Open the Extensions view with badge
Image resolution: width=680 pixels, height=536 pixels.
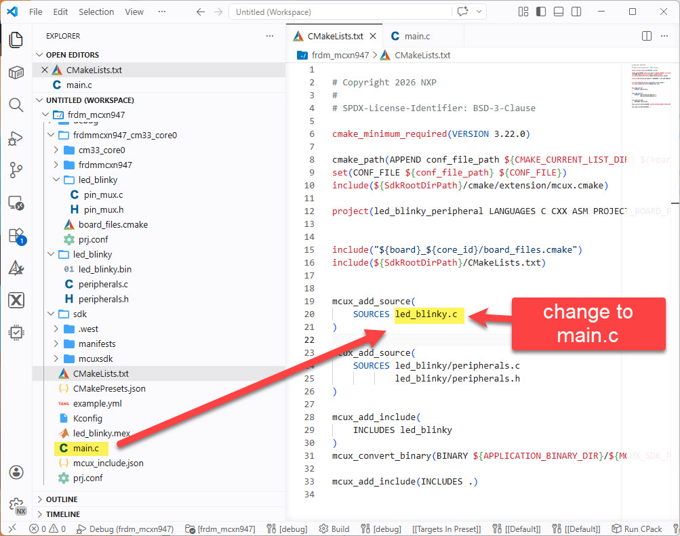click(x=16, y=235)
